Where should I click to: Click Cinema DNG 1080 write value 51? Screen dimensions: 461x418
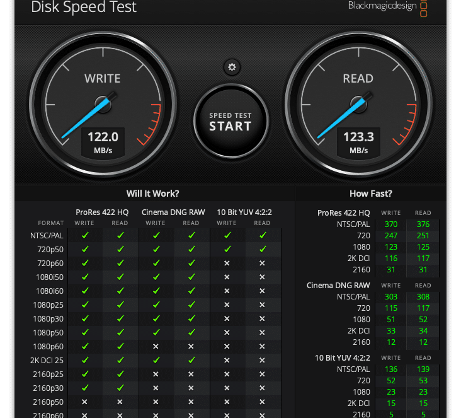tap(391, 320)
